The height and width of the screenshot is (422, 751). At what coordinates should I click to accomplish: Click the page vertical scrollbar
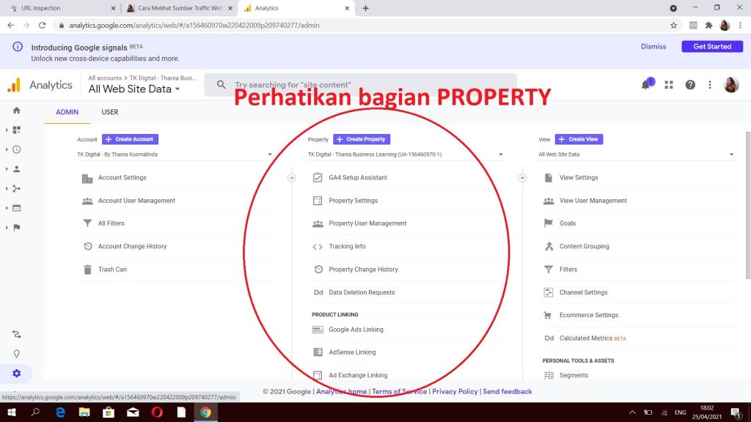pos(747,206)
